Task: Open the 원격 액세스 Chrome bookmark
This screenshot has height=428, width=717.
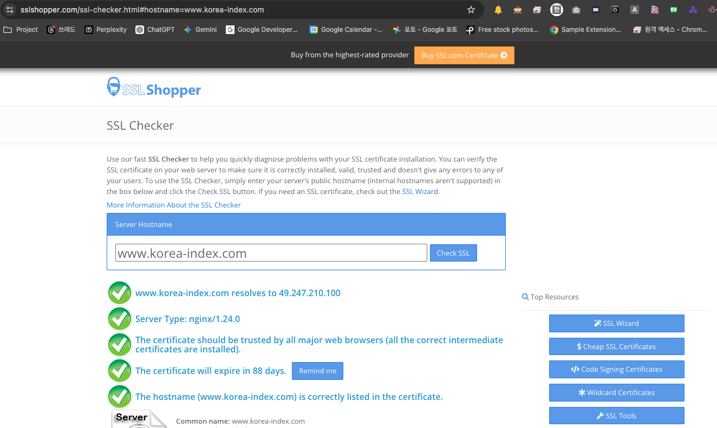Action: (x=670, y=30)
